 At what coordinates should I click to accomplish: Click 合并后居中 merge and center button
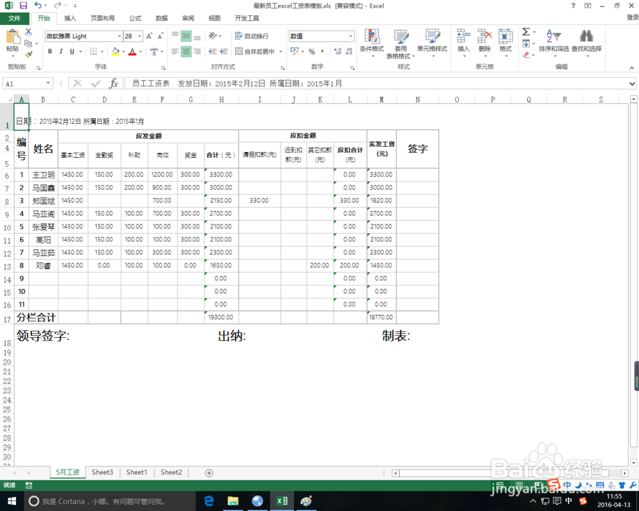click(x=256, y=51)
